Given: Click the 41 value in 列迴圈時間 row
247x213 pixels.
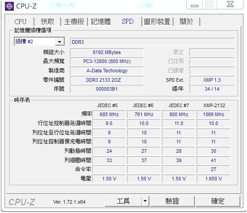Looking at the screenshot, I should point(214,160).
